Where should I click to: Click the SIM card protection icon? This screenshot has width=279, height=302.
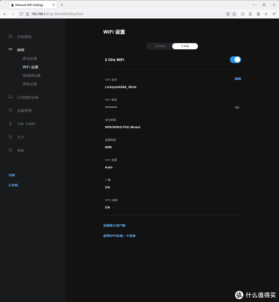click(x=10, y=123)
